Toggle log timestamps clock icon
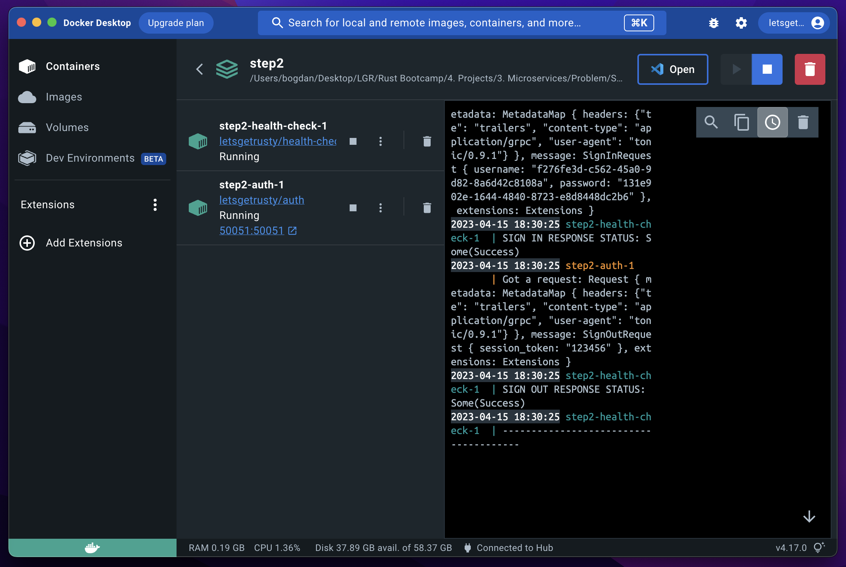This screenshot has width=846, height=567. point(772,122)
